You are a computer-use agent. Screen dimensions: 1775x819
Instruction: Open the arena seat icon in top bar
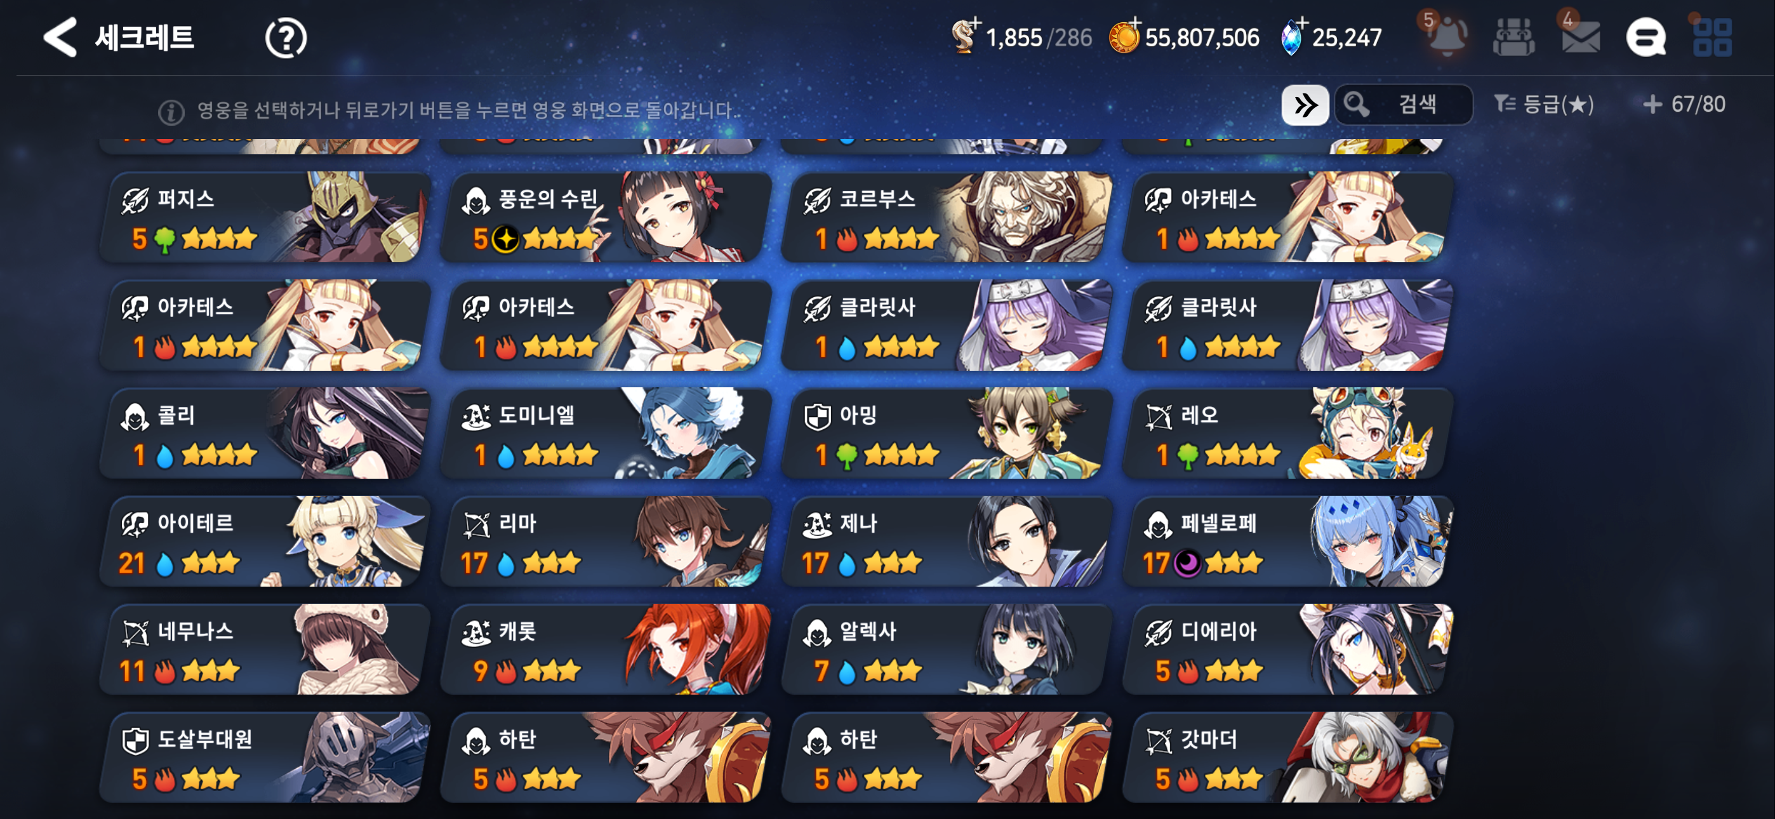[x=1514, y=37]
